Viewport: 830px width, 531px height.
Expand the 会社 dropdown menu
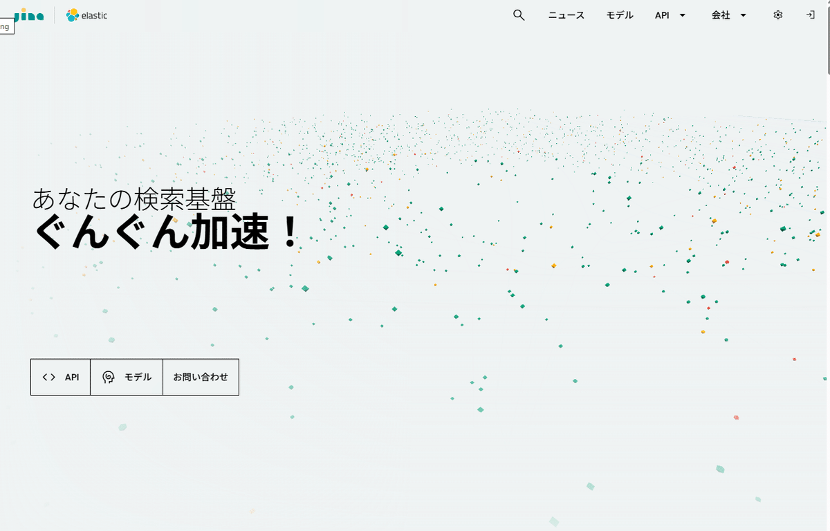[729, 15]
